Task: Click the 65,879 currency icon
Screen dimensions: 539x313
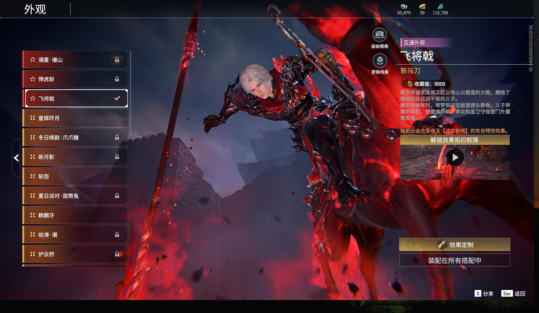Action: [x=404, y=6]
